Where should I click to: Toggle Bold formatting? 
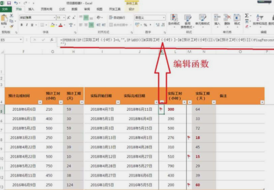pos(22,25)
